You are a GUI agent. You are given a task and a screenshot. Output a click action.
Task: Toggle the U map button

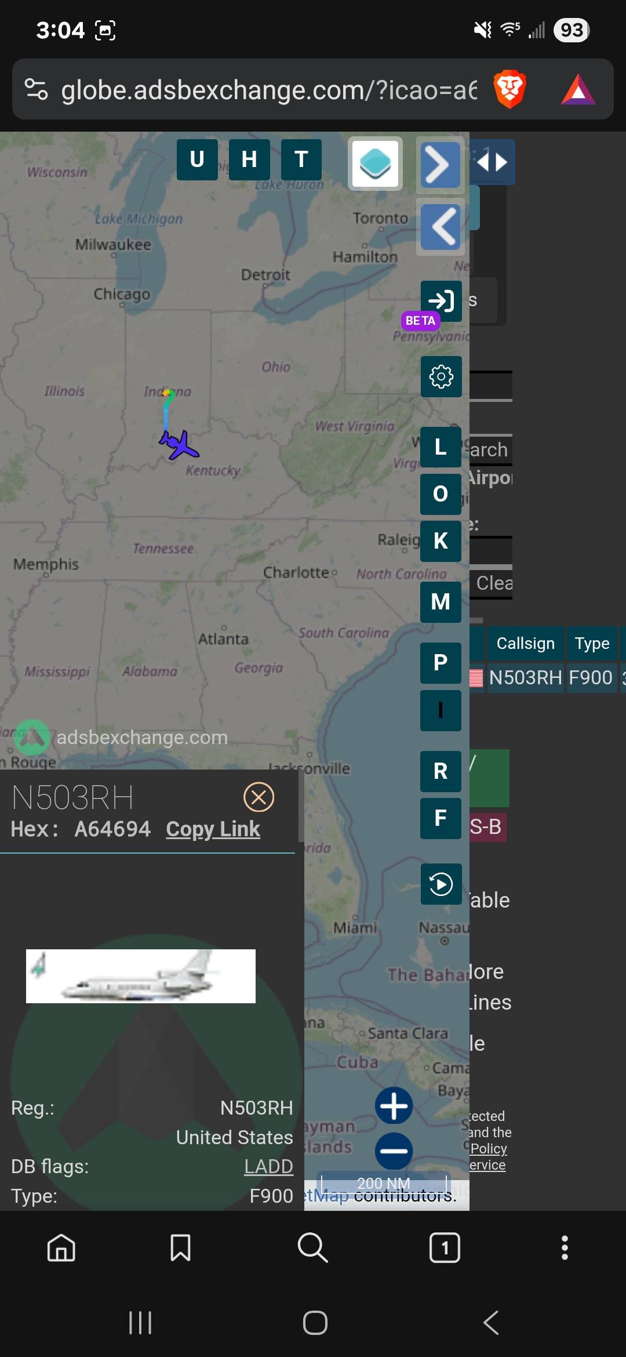197,159
